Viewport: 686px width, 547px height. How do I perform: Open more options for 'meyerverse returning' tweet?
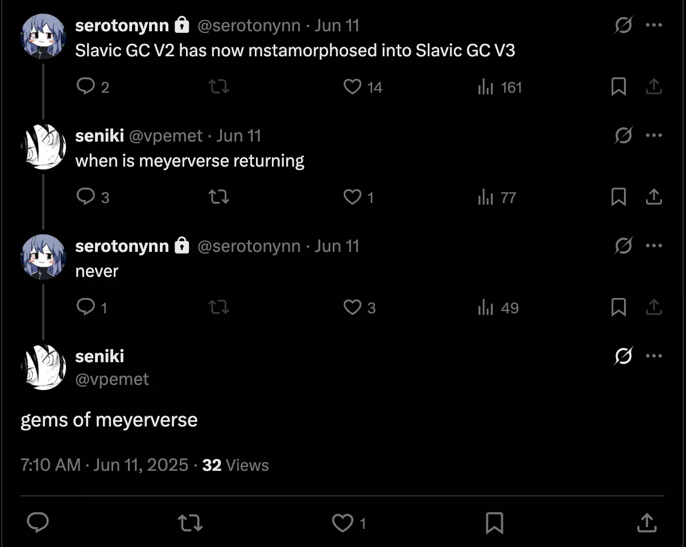tap(654, 136)
